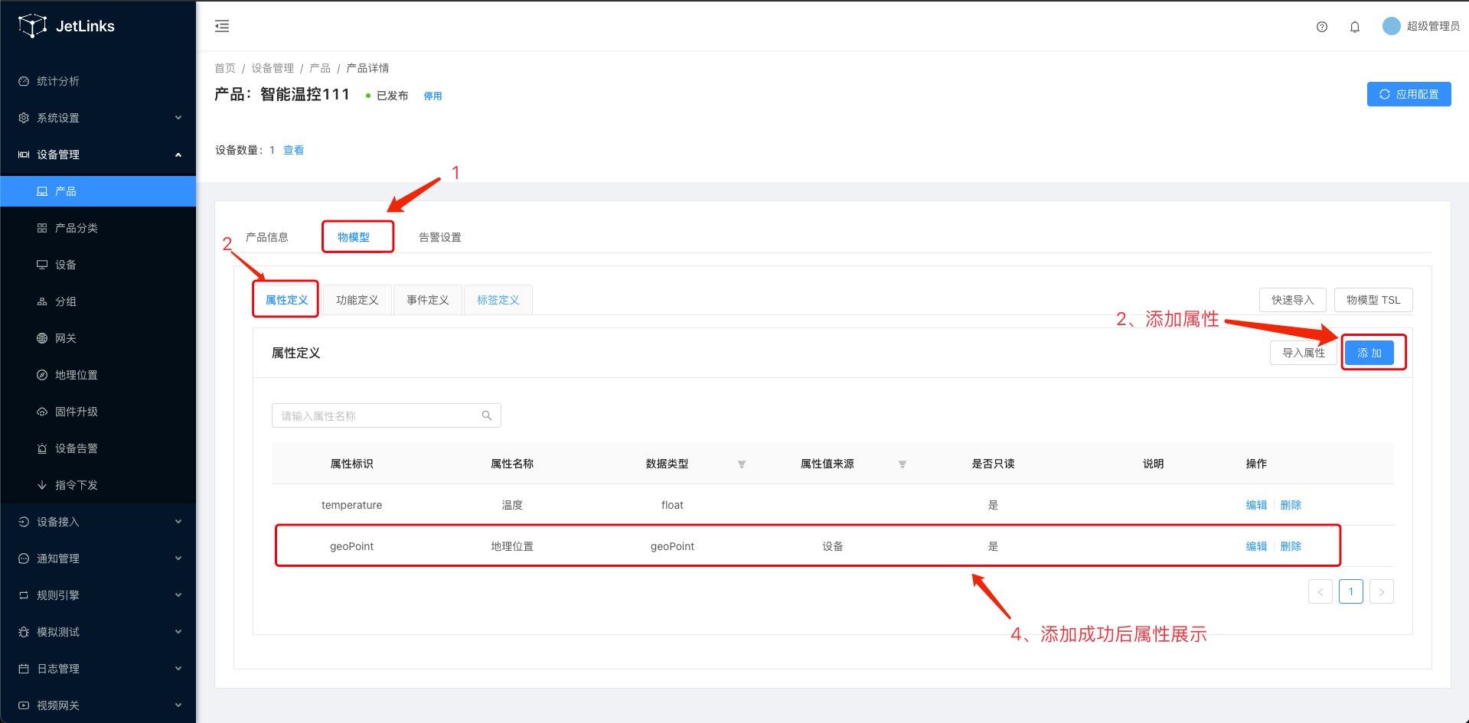The height and width of the screenshot is (723, 1469).
Task: Delete the geoPoint attribute row
Action: [x=1291, y=546]
